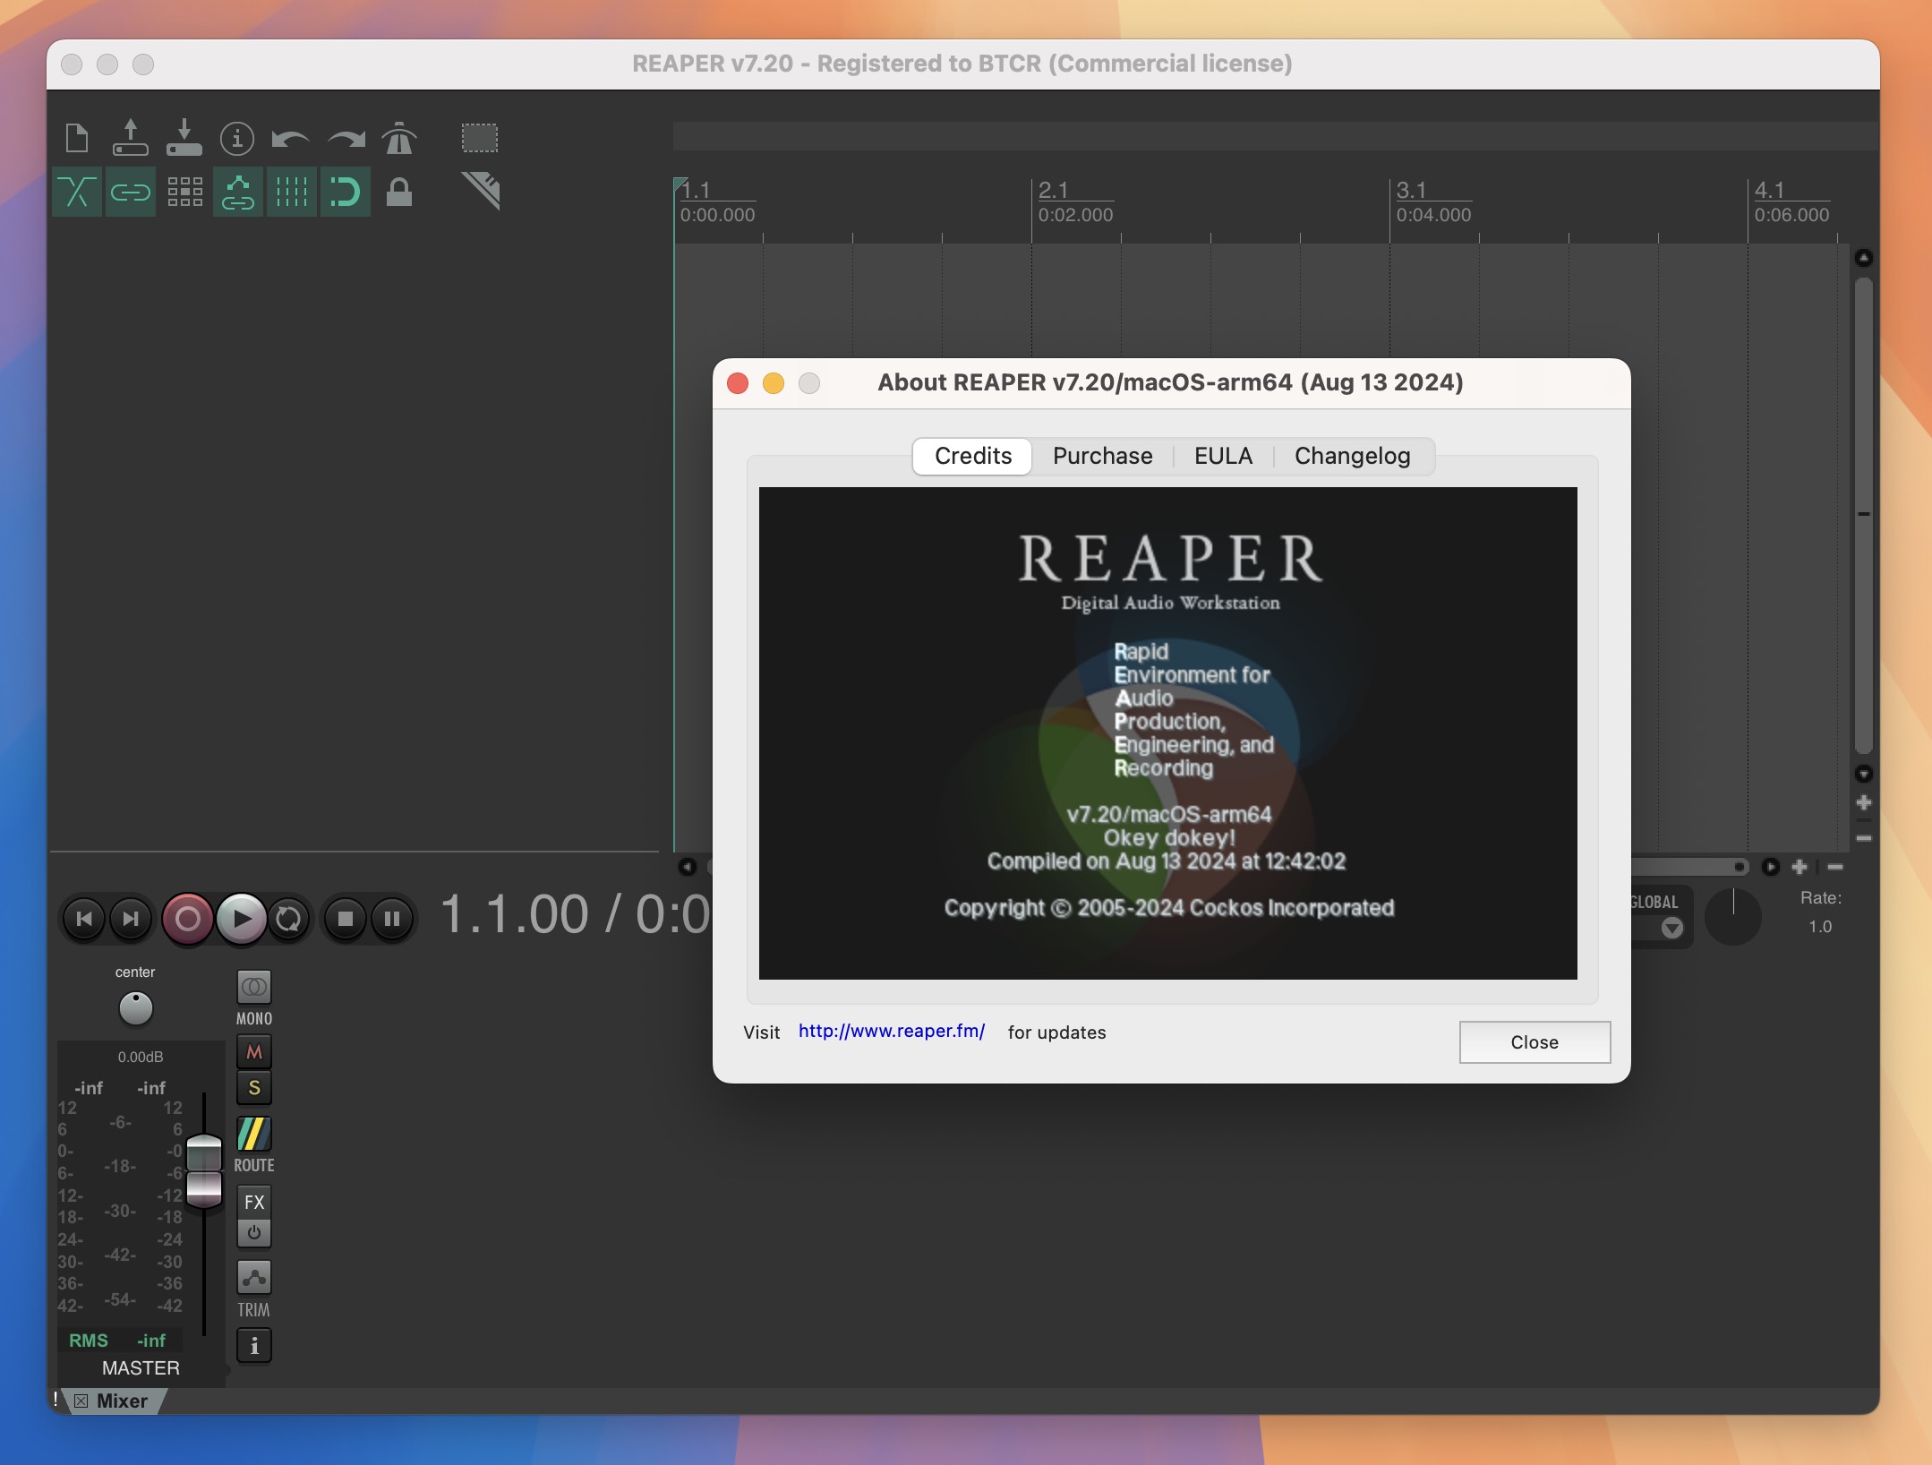
Task: Toggle the Repeat loop button
Action: 288,919
